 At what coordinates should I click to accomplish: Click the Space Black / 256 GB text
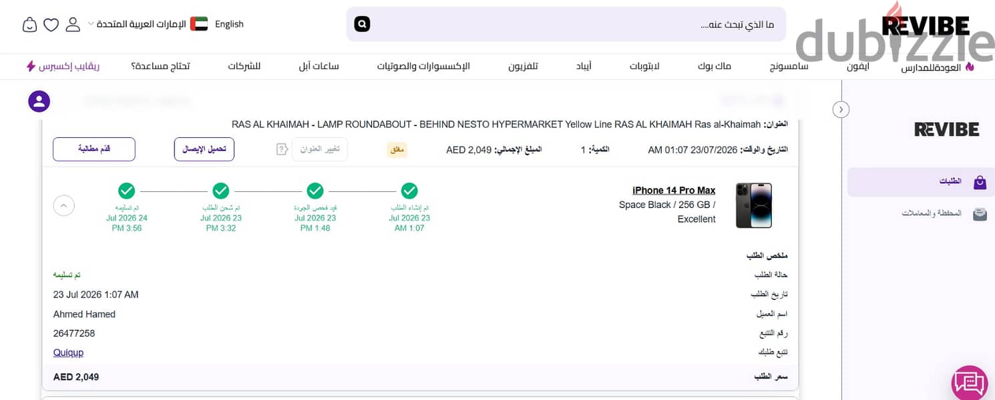coord(667,205)
